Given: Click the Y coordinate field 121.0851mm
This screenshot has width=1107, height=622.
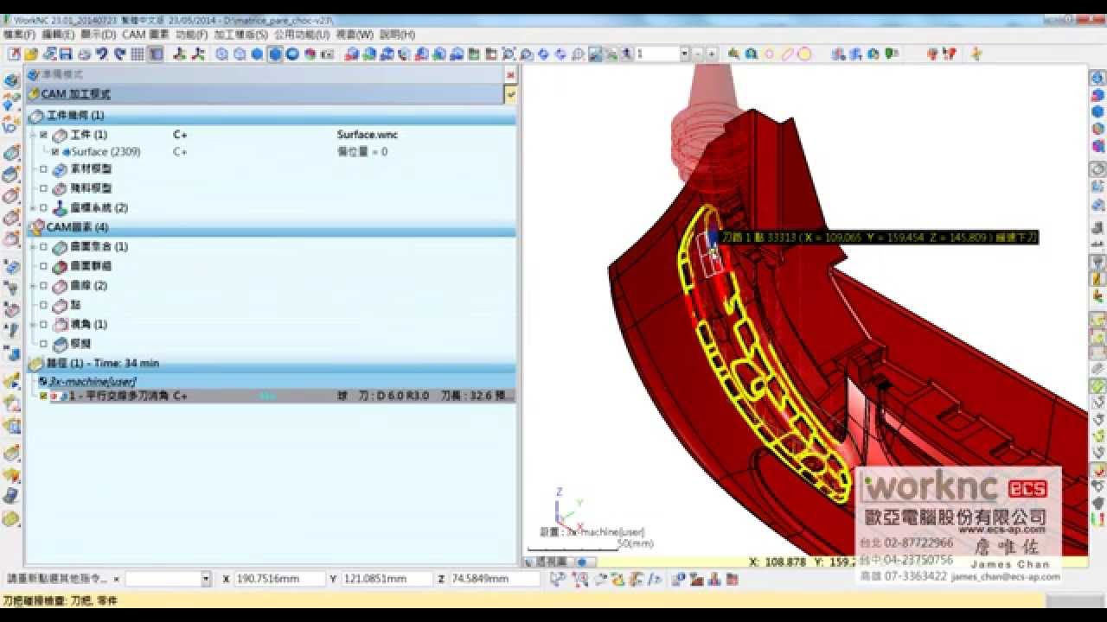Looking at the screenshot, I should click(386, 579).
